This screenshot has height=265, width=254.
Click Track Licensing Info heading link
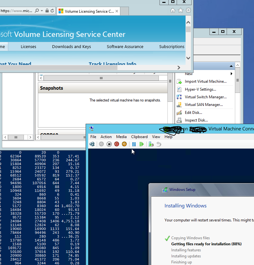112,64
